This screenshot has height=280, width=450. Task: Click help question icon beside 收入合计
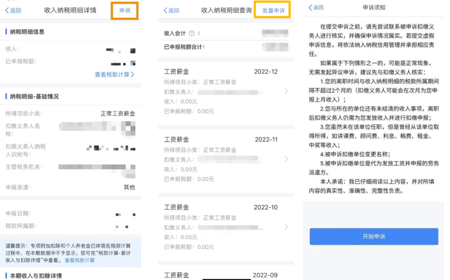coord(192,33)
